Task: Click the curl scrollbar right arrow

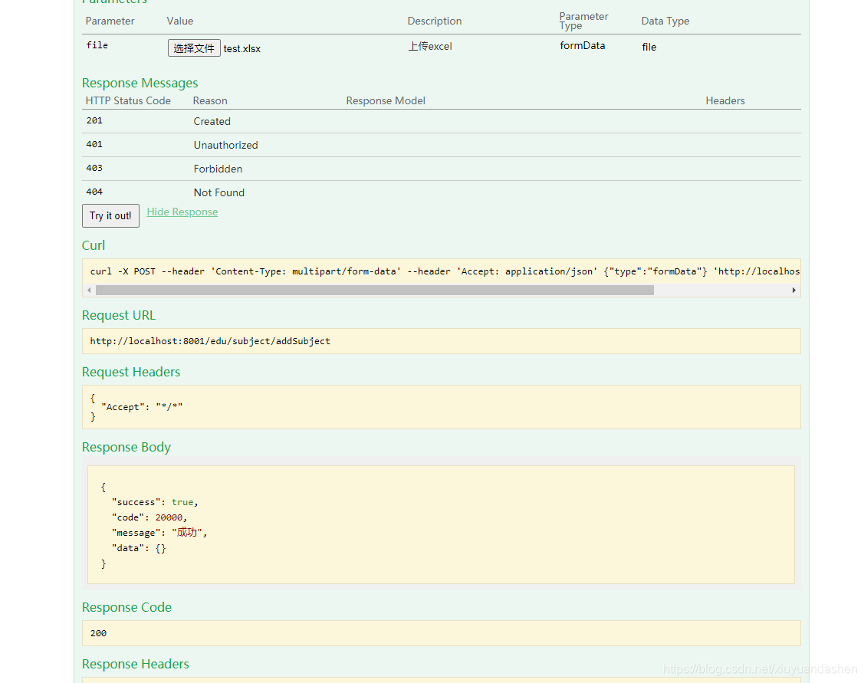Action: click(x=793, y=291)
